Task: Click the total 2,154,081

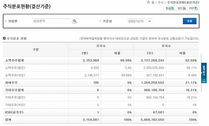Action: tap(91, 120)
